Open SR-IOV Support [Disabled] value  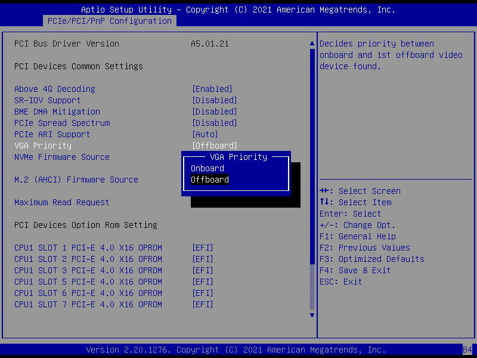pyautogui.click(x=215, y=100)
